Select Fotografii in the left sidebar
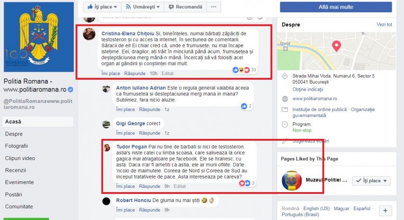The width and height of the screenshot is (404, 220). click(x=17, y=146)
